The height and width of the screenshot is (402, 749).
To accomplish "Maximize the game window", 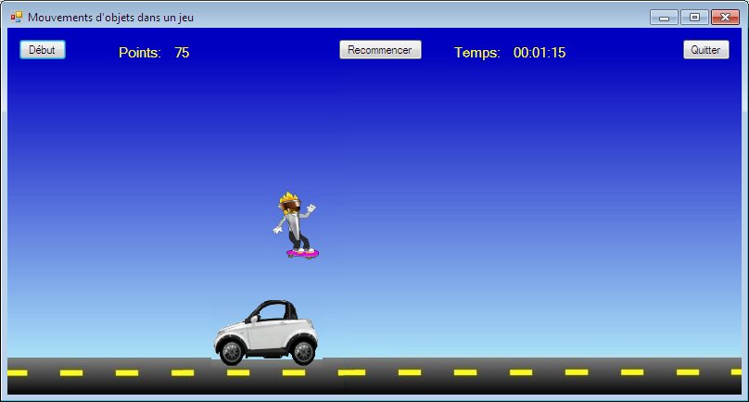I will coord(694,18).
